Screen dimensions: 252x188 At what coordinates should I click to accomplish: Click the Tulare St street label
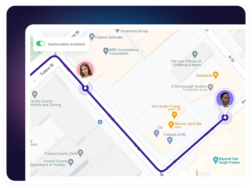(47, 70)
